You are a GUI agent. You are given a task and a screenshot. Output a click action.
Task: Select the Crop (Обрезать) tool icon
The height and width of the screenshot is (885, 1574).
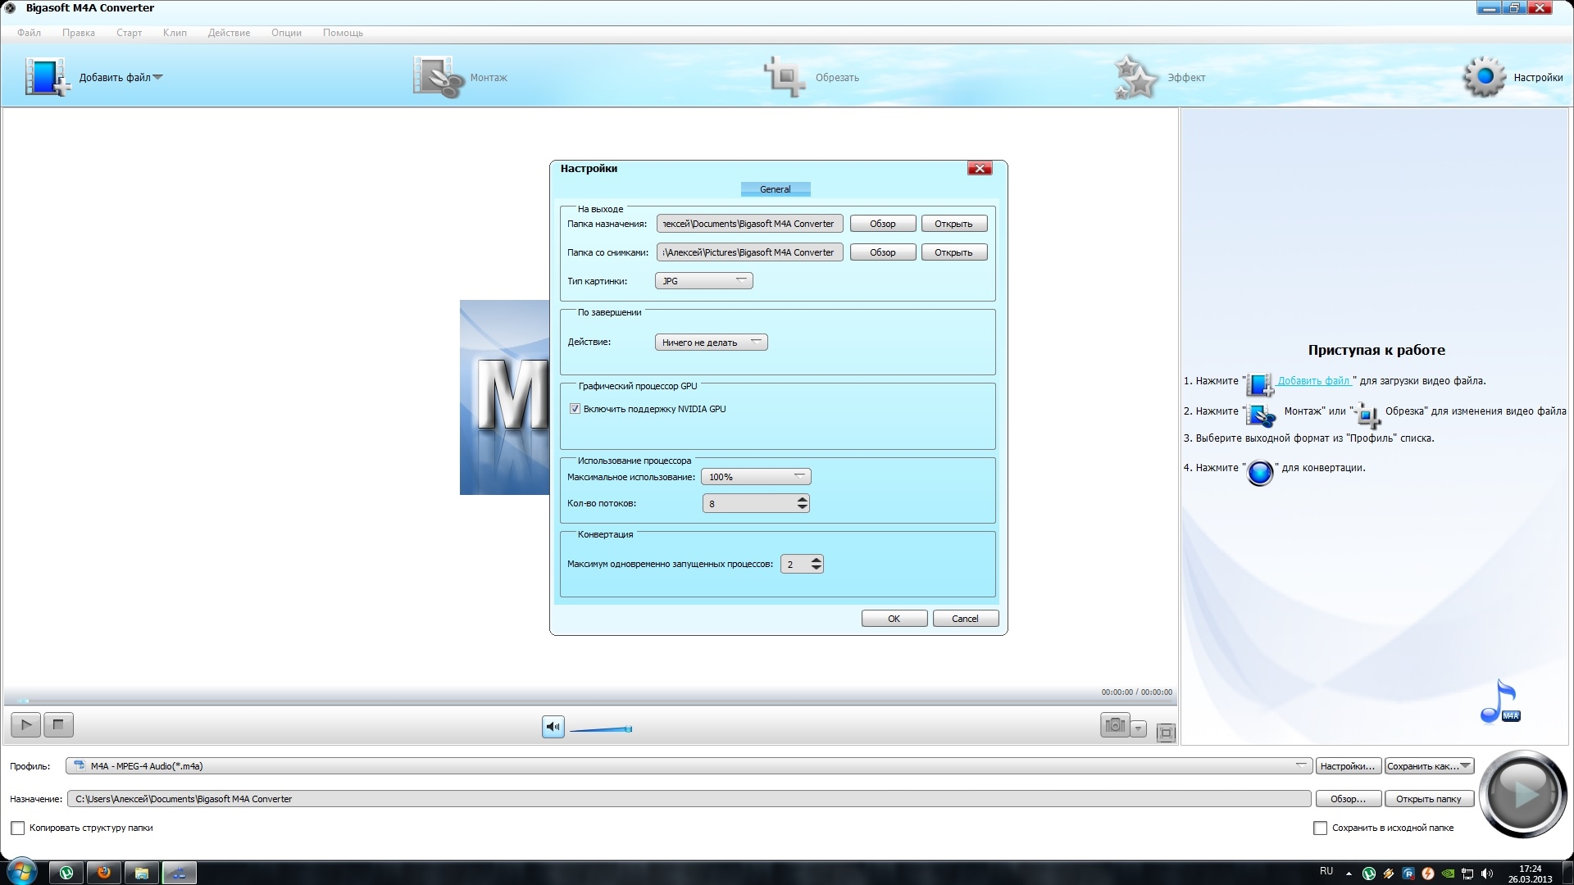(x=785, y=77)
